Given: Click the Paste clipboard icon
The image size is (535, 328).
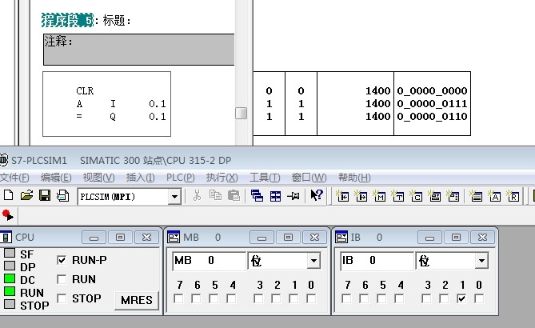Looking at the screenshot, I should [234, 195].
